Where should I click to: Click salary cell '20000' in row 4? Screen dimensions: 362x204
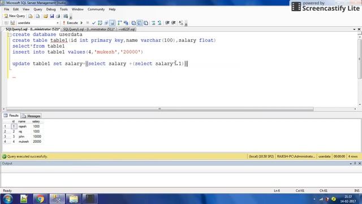pos(37,142)
